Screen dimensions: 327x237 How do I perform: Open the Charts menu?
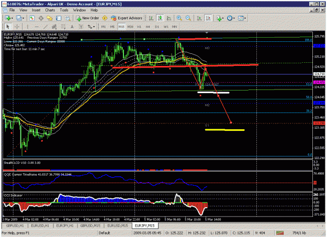click(x=50, y=10)
